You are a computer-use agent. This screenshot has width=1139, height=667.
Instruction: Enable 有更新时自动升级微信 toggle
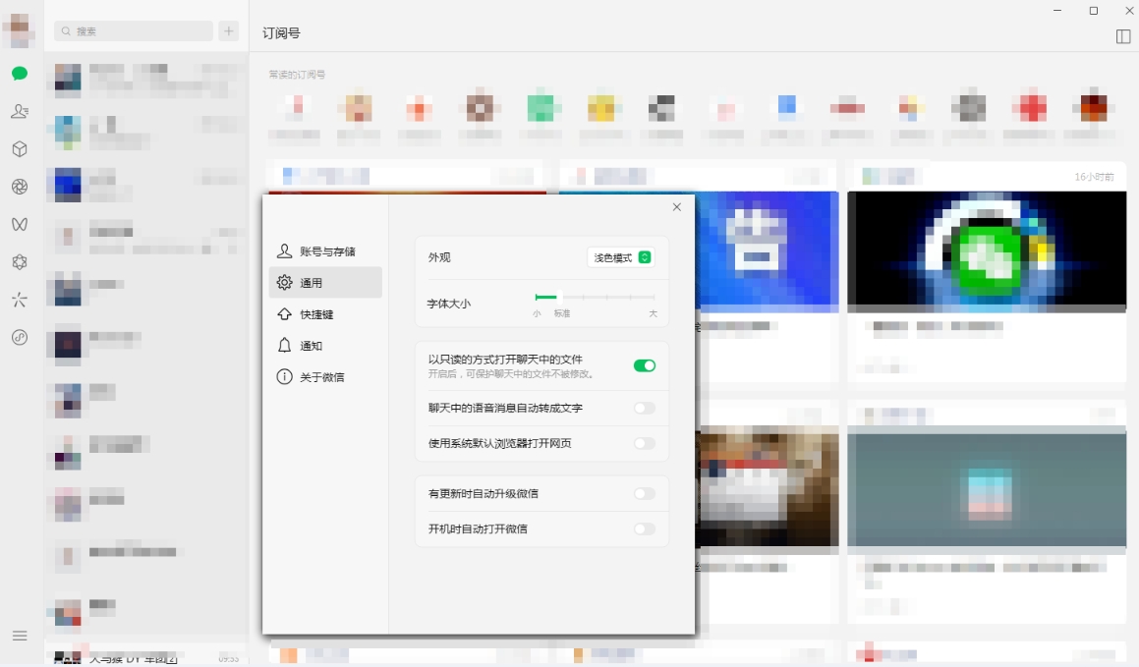click(645, 493)
